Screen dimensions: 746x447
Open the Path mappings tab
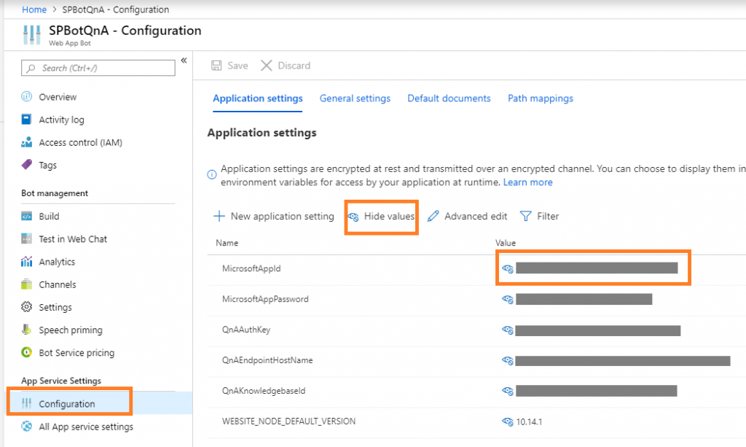[x=540, y=98]
